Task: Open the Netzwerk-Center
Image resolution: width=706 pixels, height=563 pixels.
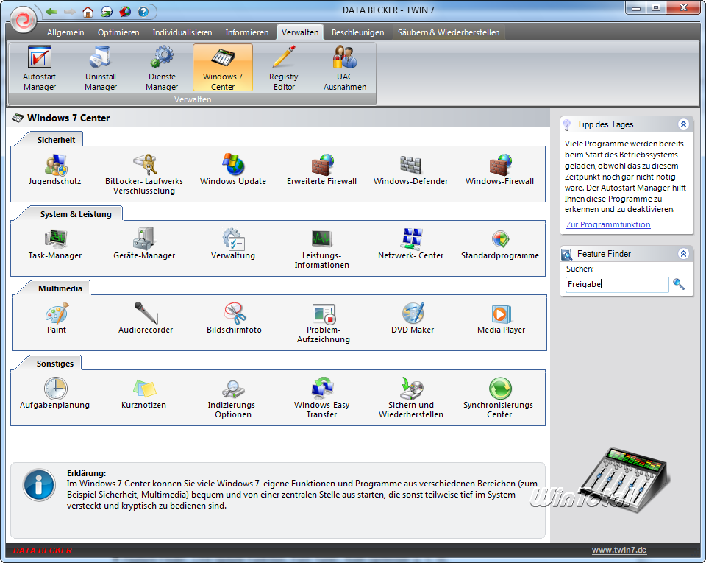Action: point(410,244)
